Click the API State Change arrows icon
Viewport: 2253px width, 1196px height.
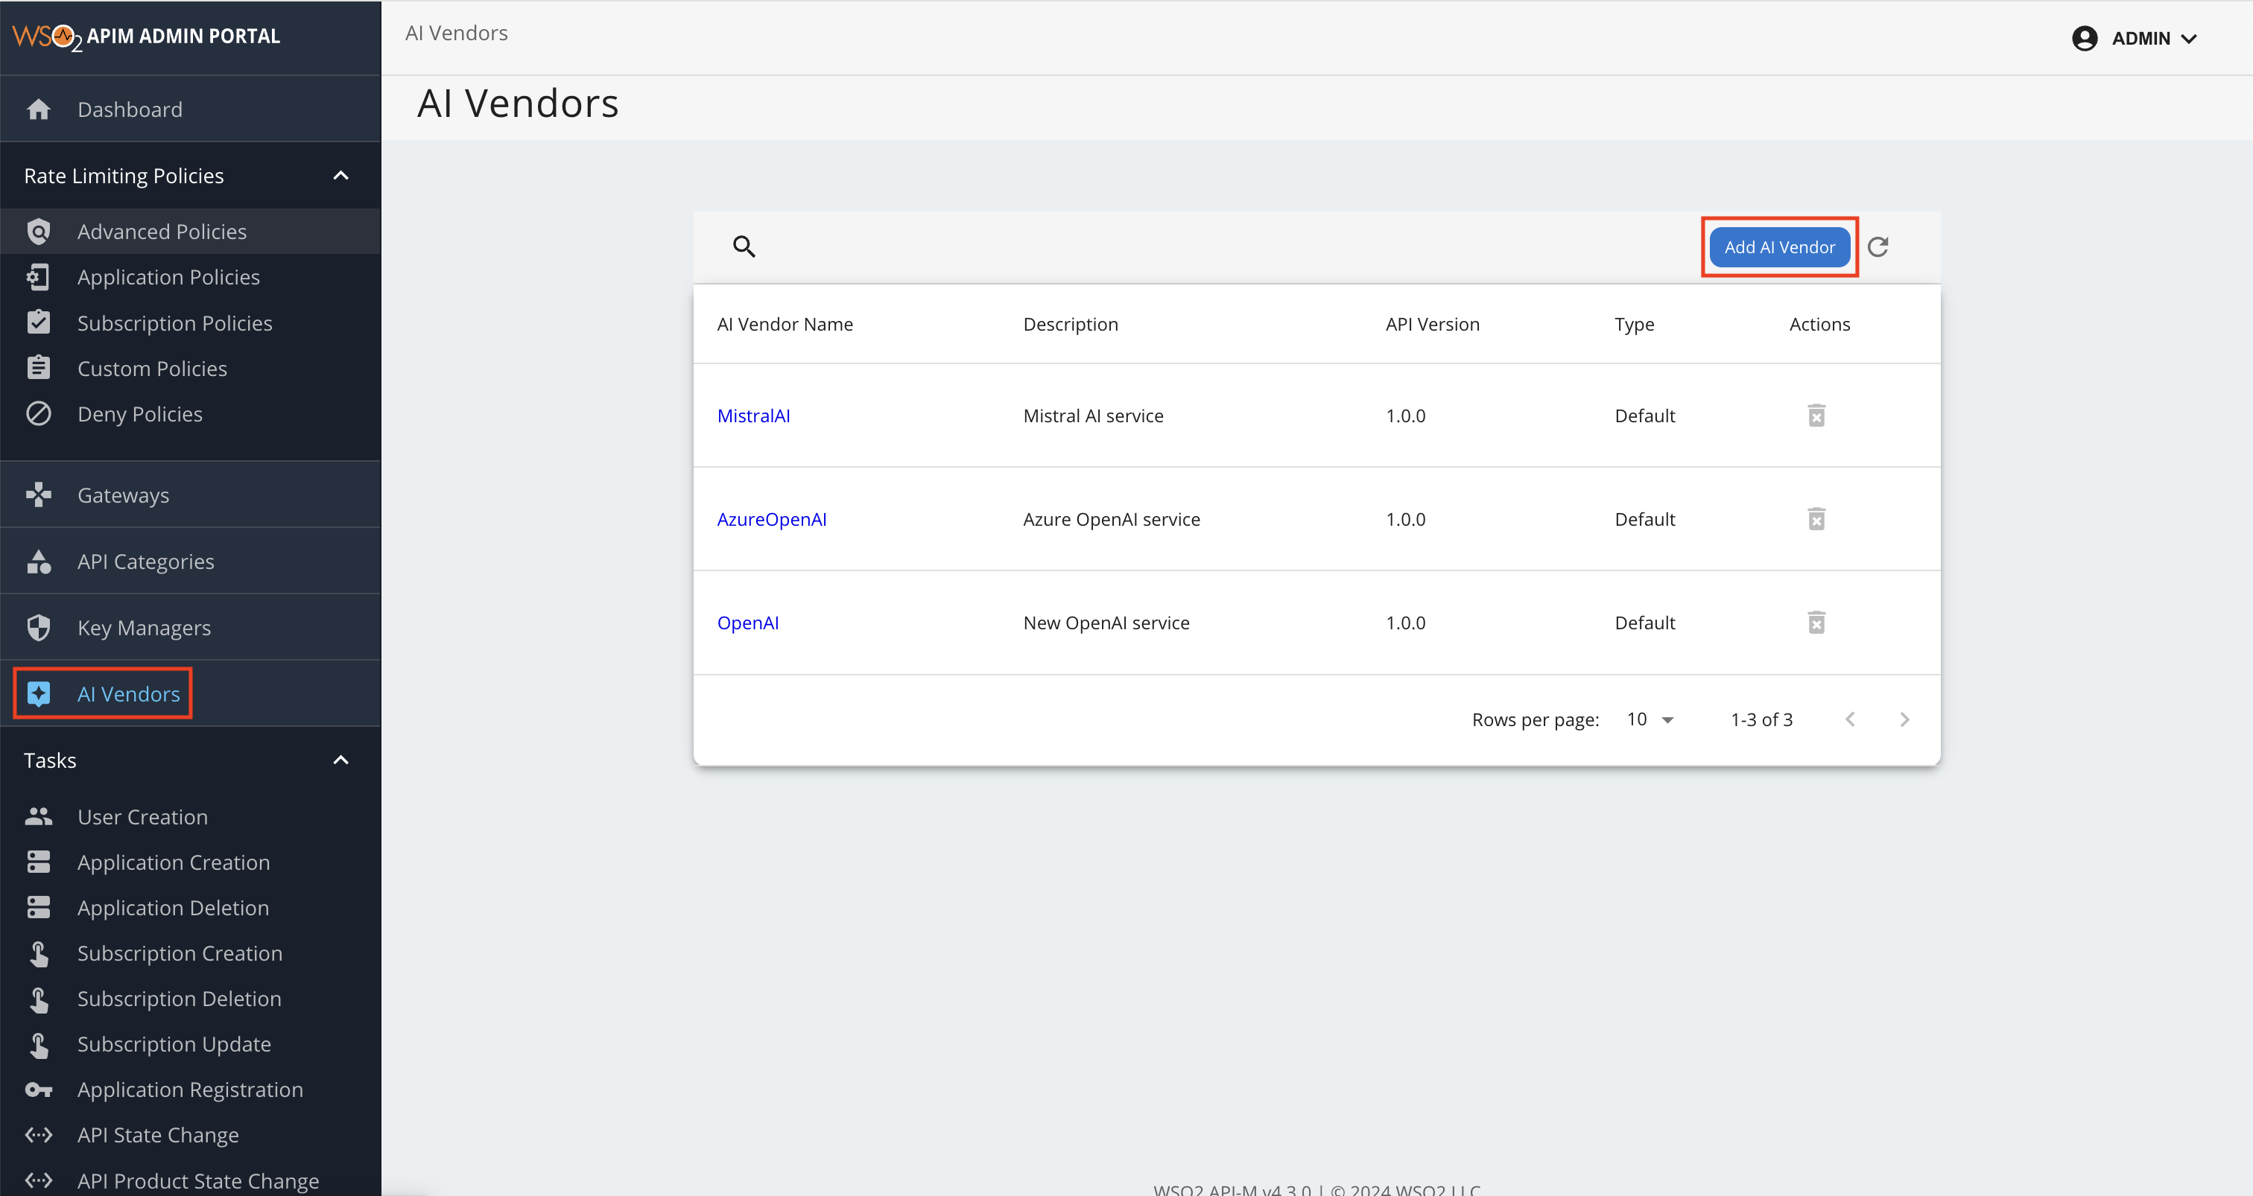[39, 1135]
